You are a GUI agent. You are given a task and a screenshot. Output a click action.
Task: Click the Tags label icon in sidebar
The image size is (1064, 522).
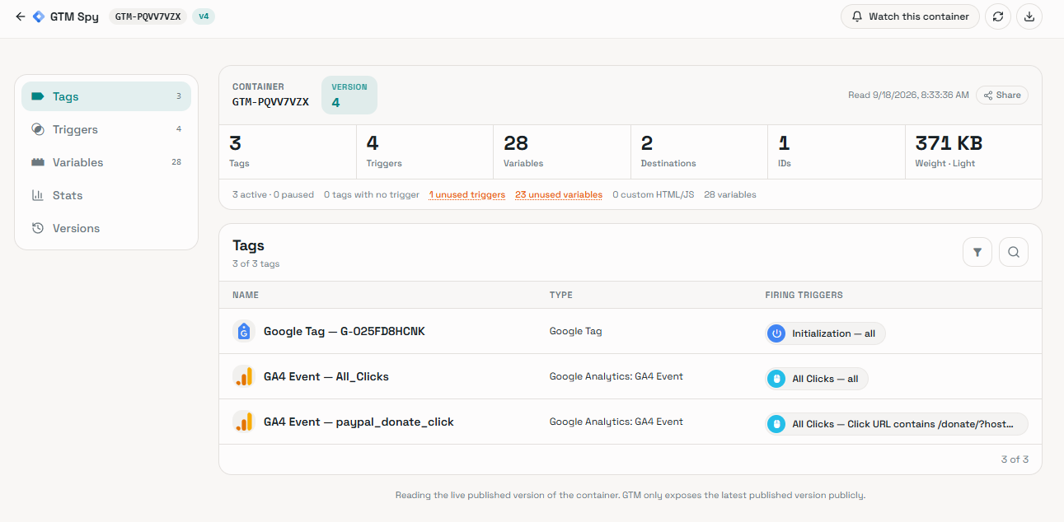(x=38, y=96)
